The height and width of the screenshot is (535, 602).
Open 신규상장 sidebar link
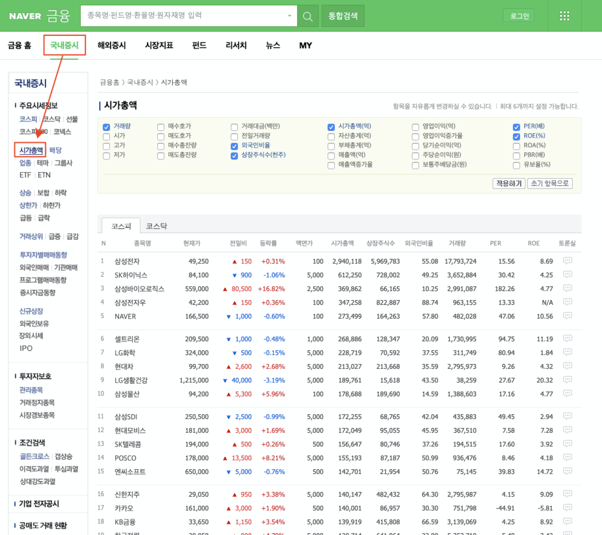31,311
